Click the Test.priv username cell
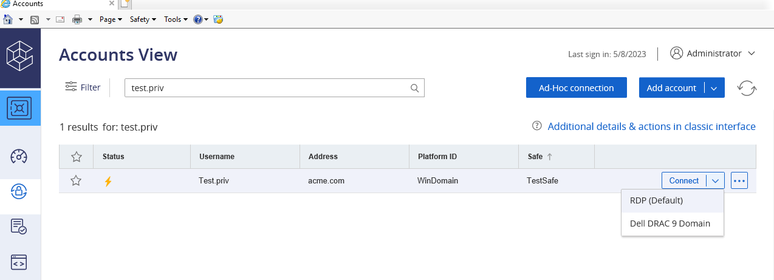774x280 pixels. click(214, 180)
